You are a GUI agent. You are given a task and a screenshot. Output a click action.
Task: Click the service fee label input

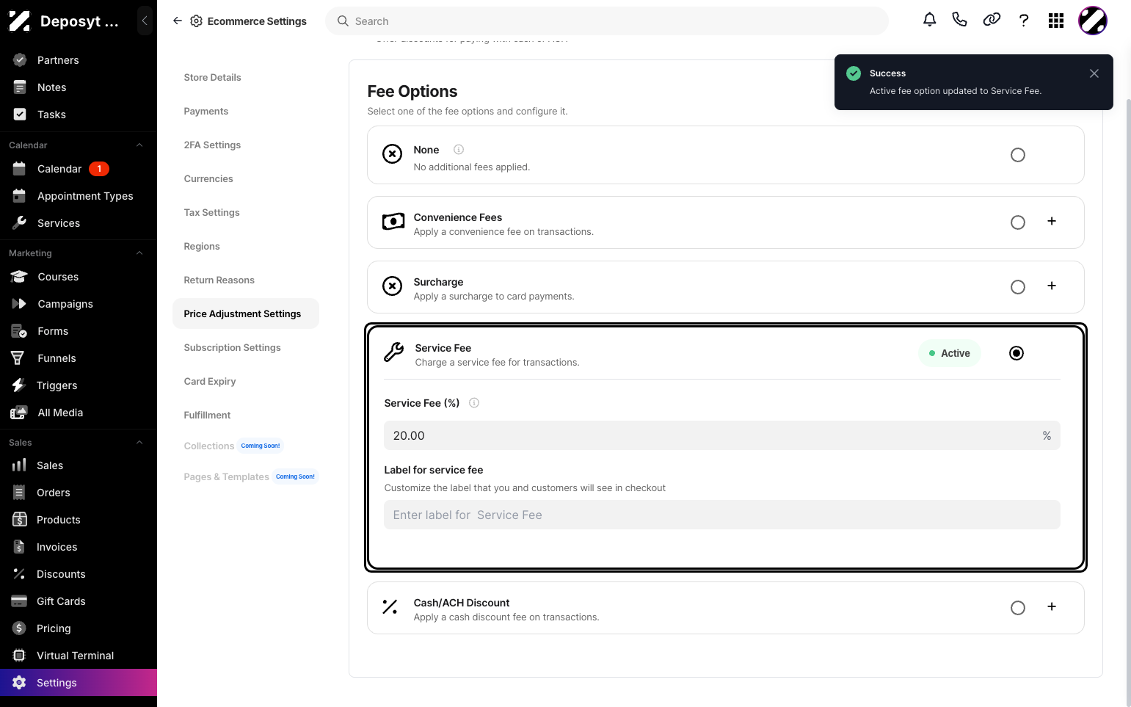pyautogui.click(x=722, y=515)
